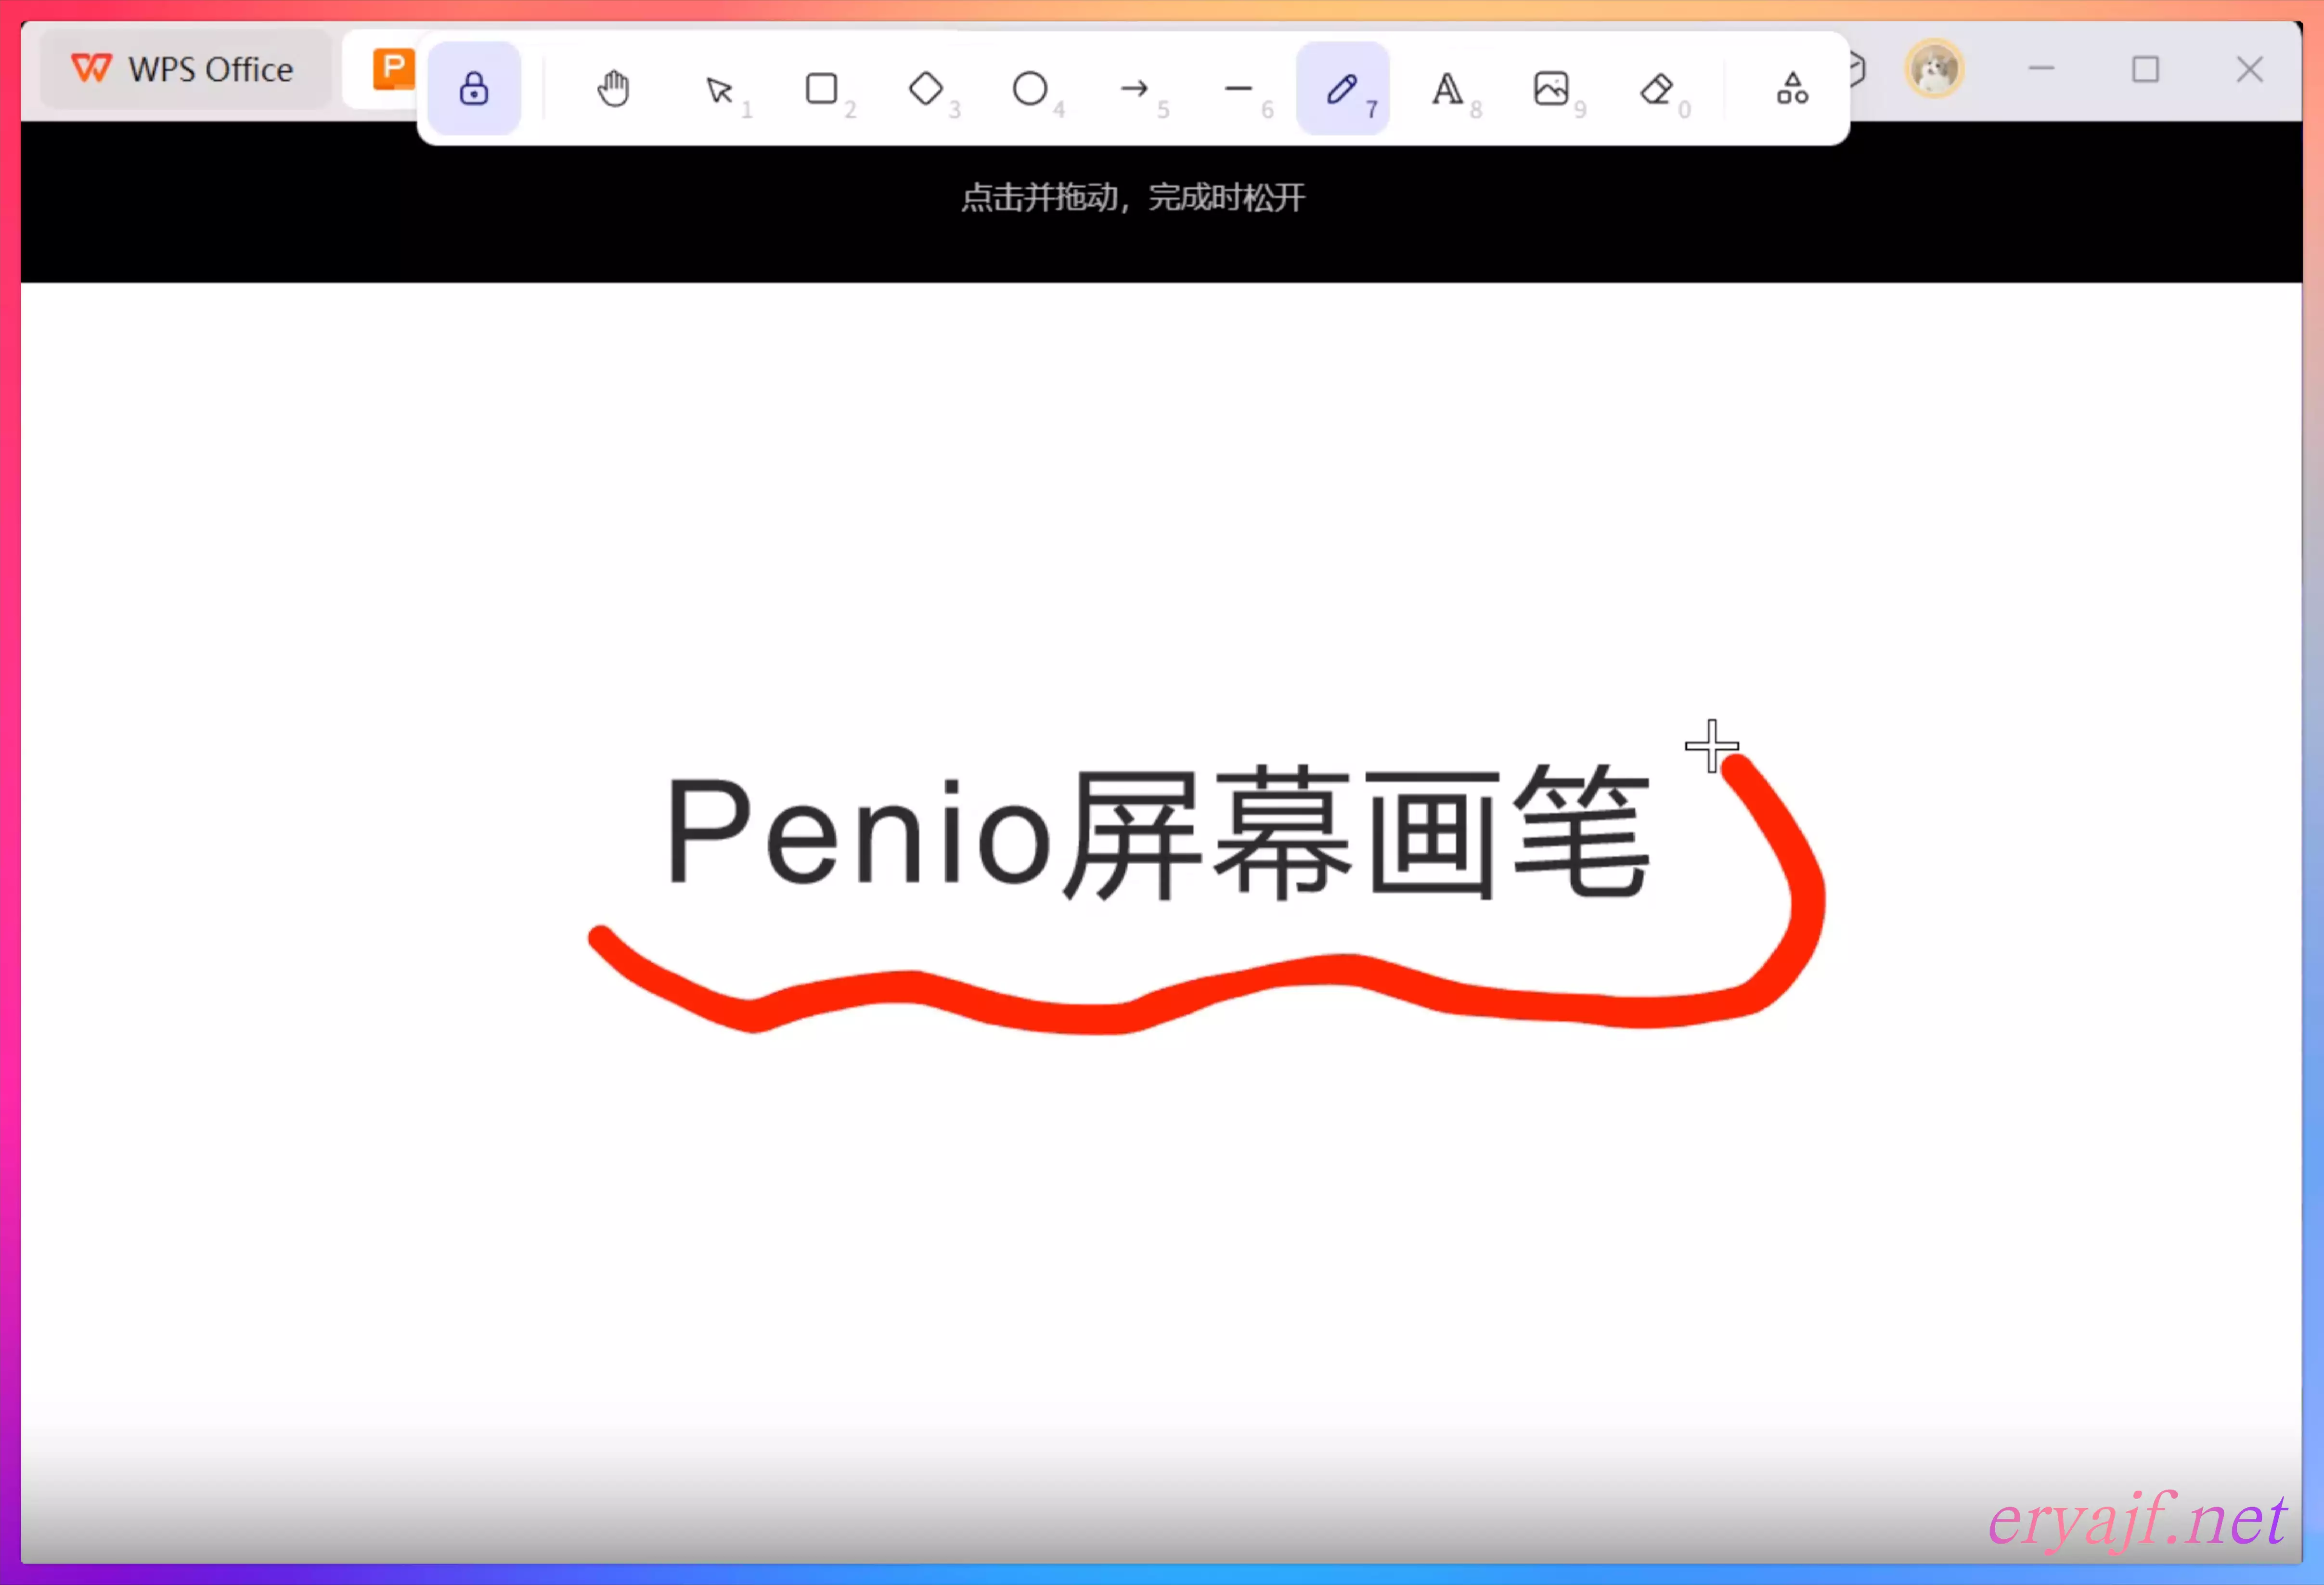Open the user avatar profile

[1934, 69]
